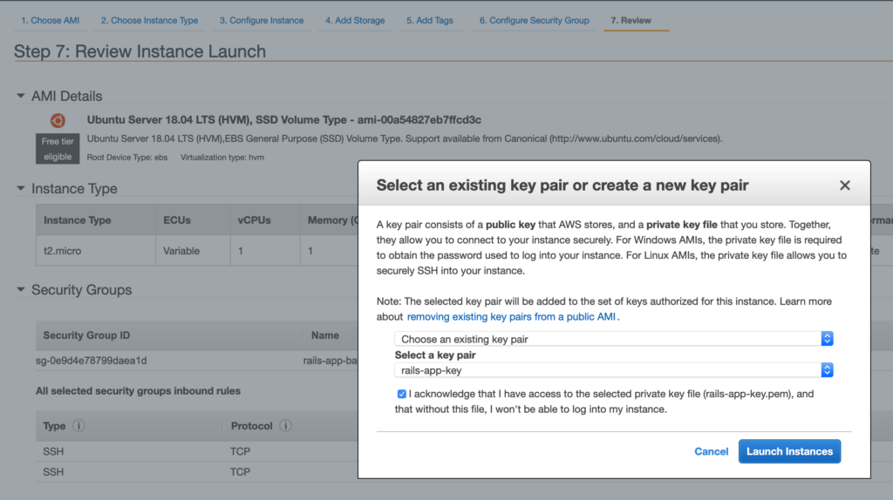Close the key pair dialog with X
893x500 pixels.
844,186
